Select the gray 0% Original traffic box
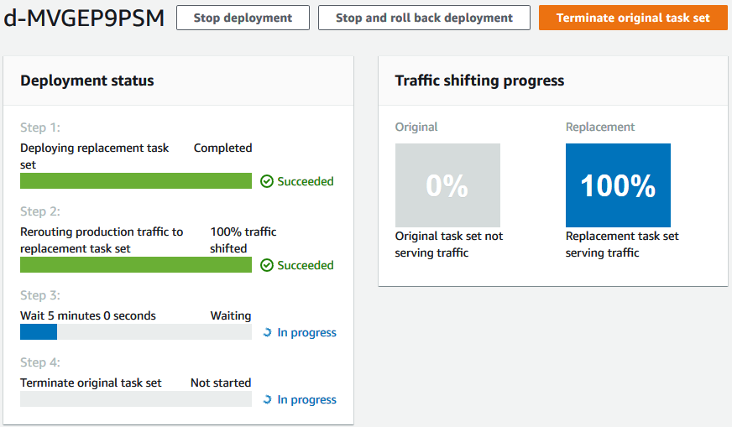The width and height of the screenshot is (732, 427). (x=447, y=185)
